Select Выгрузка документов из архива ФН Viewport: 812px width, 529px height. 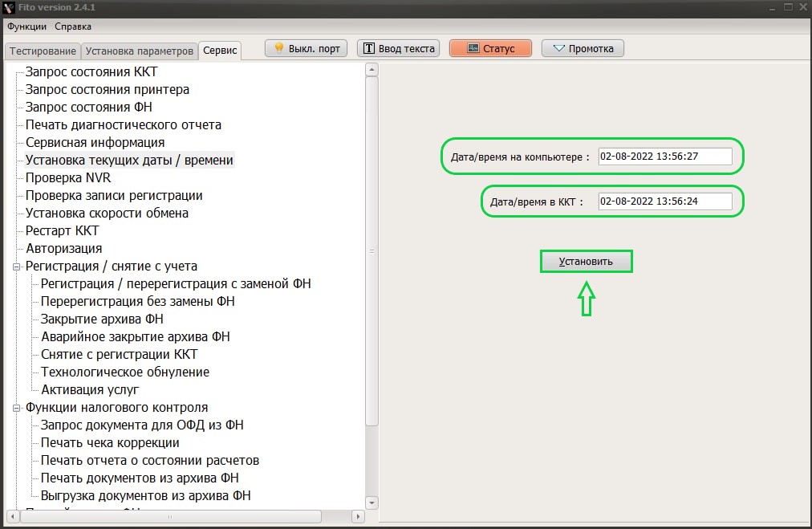(x=145, y=495)
